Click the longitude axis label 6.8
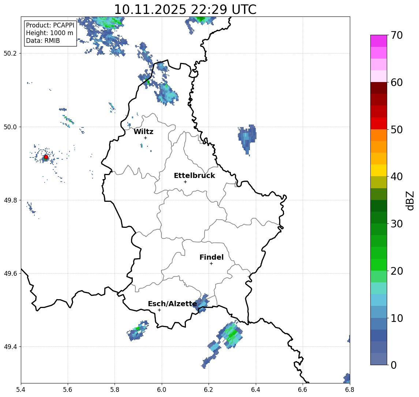This screenshot has width=419, height=397. (x=349, y=390)
